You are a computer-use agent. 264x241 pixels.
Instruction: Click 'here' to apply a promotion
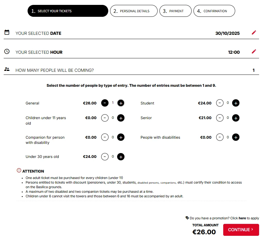242,218
